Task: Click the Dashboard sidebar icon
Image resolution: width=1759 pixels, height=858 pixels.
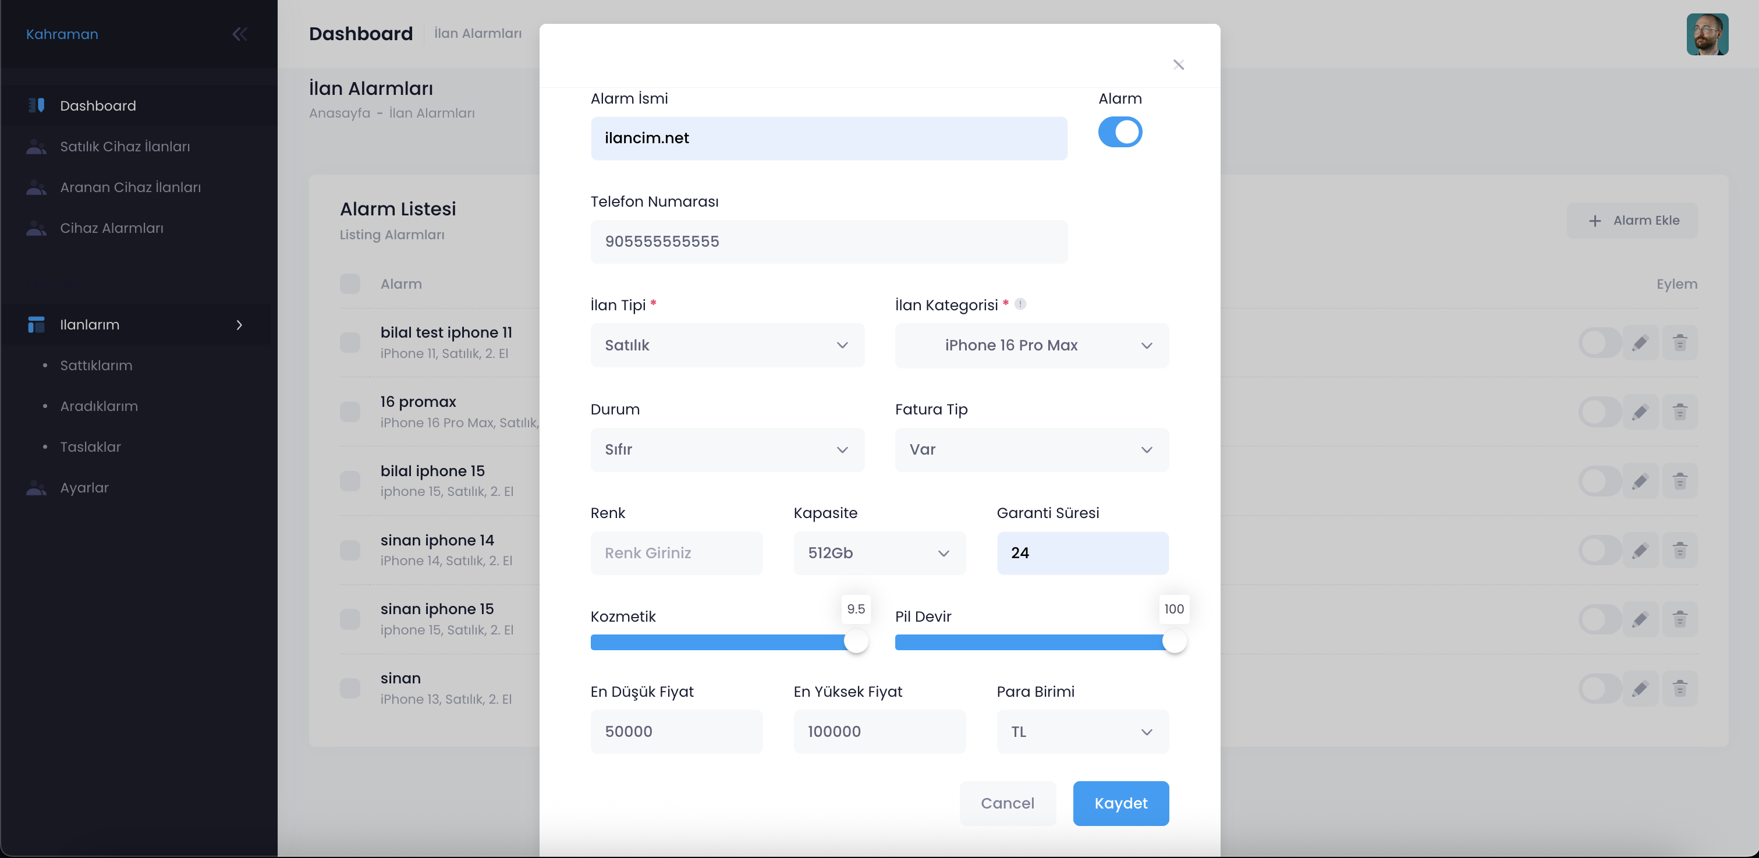Action: click(x=36, y=105)
